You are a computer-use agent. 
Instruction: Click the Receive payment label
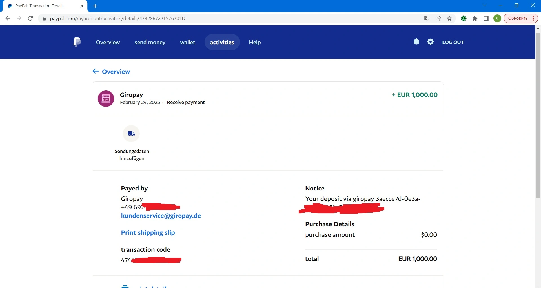(x=186, y=102)
